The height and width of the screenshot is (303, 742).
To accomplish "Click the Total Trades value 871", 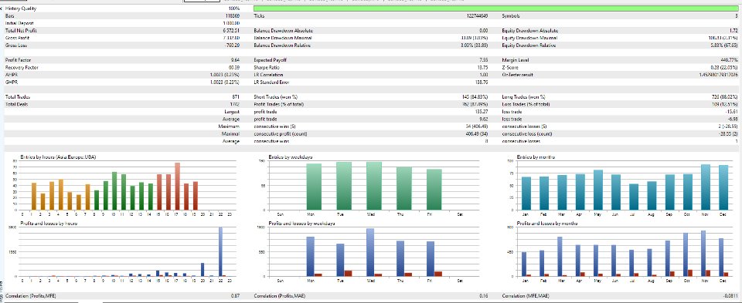I will point(236,96).
